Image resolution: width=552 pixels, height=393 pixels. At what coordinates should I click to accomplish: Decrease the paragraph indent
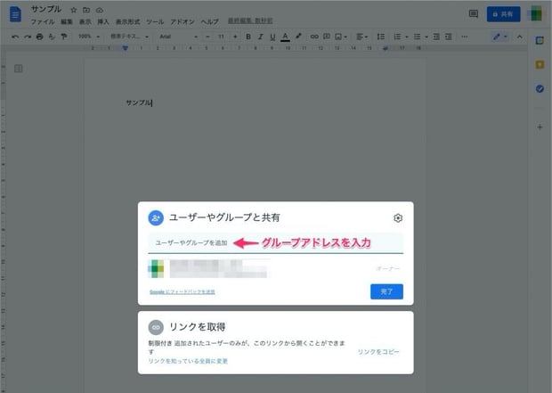tap(436, 37)
